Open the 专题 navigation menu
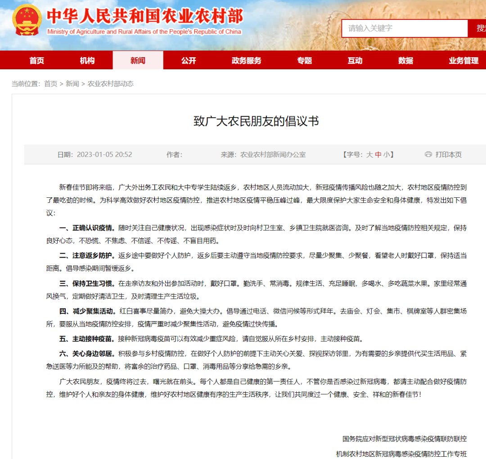The height and width of the screenshot is (459, 486). [304, 60]
